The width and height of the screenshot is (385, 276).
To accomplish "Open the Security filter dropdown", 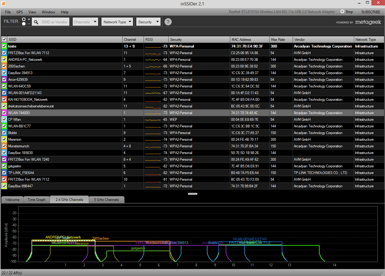I will pos(148,22).
